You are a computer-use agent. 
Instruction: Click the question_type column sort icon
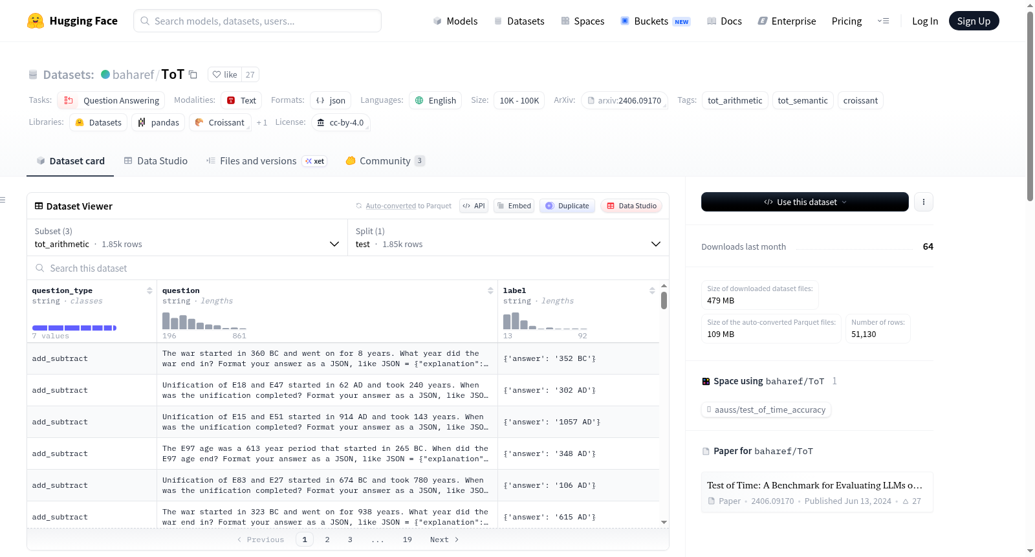[149, 290]
